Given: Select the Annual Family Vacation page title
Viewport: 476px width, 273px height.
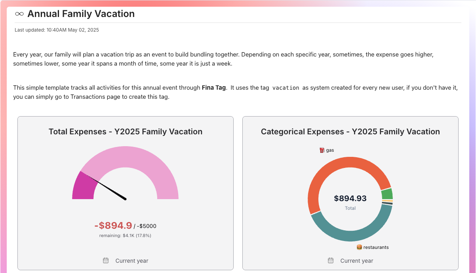Looking at the screenshot, I should [x=80, y=13].
